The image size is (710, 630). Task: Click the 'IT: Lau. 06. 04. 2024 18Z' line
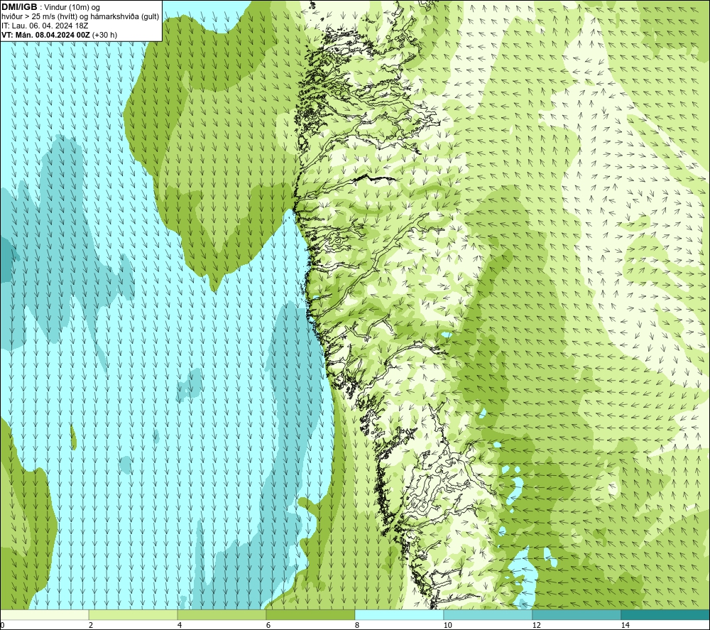pos(44,26)
